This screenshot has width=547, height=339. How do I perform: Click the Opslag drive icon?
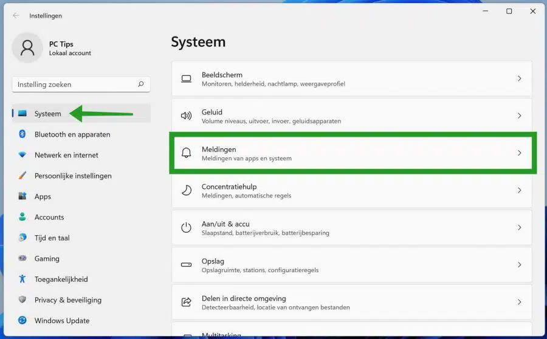[187, 265]
